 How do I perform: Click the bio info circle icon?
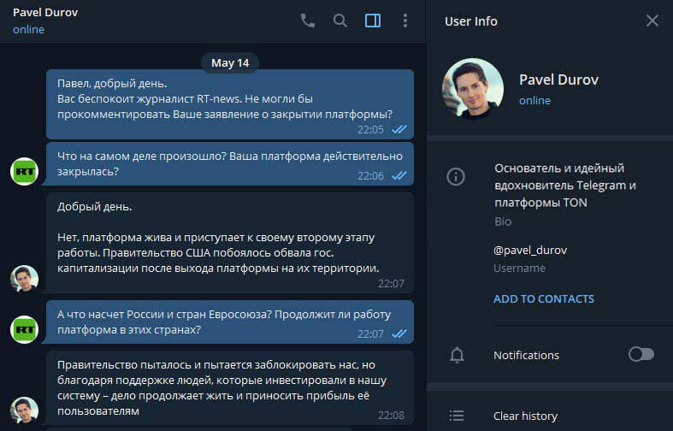pos(456,176)
